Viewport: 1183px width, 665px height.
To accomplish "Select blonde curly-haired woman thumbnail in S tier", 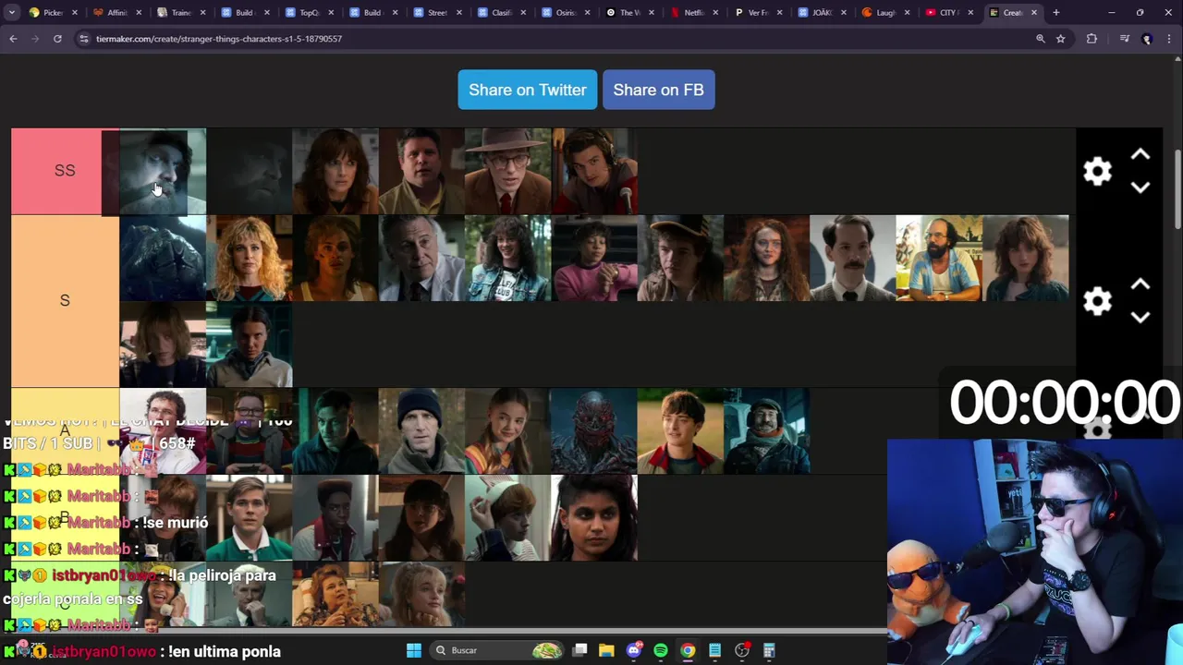I will point(250,259).
